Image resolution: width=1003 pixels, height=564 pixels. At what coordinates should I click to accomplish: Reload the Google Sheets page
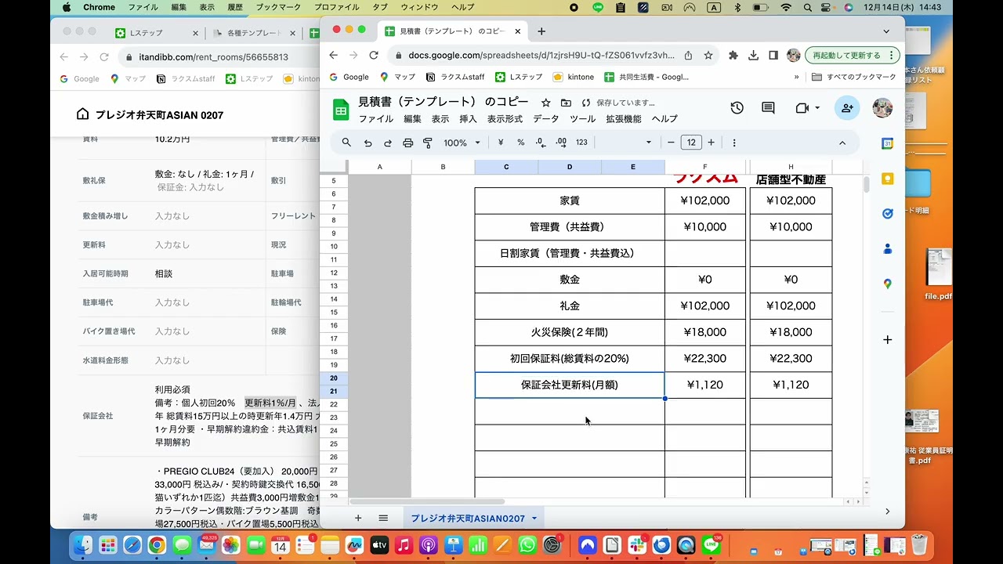(374, 56)
